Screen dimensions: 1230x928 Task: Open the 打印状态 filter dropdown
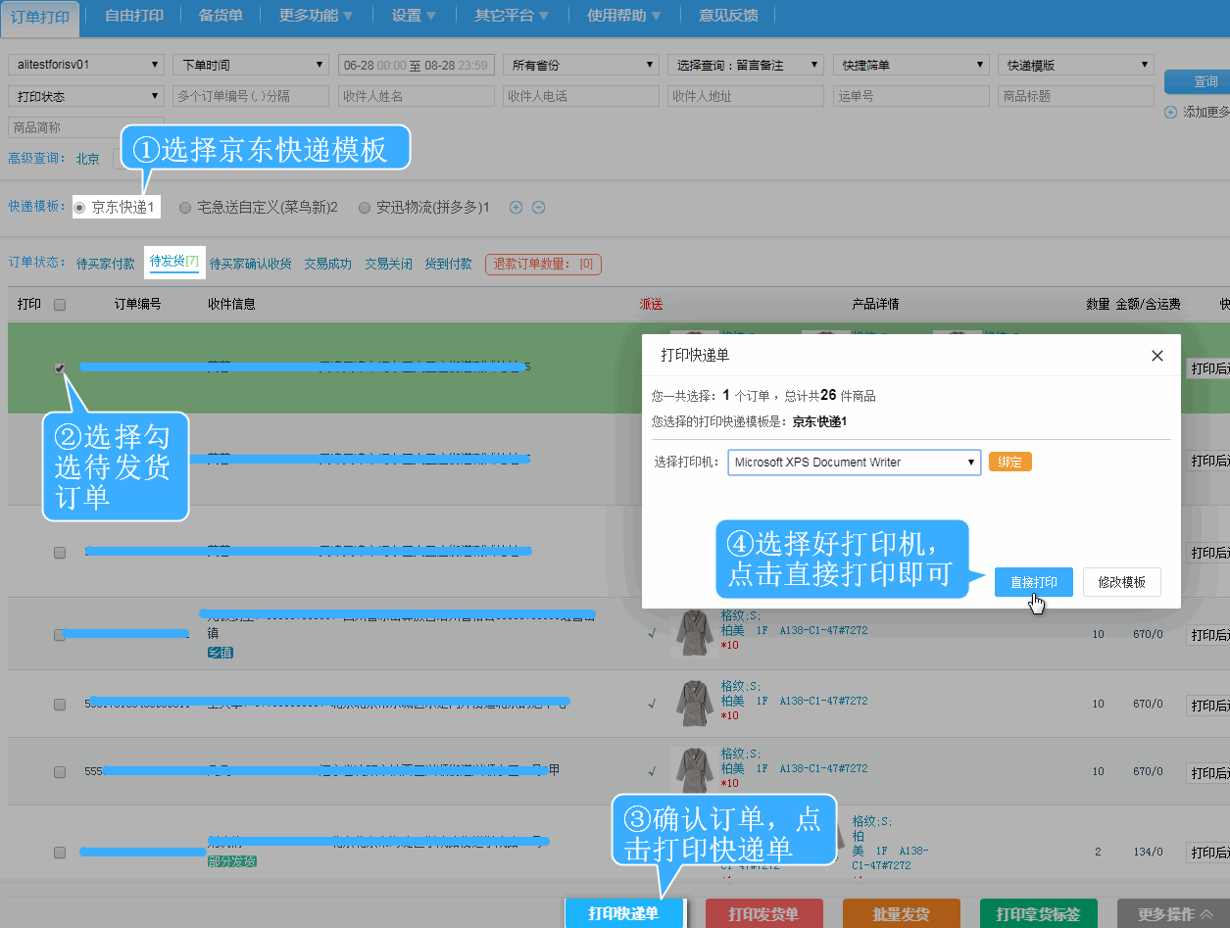[x=85, y=96]
